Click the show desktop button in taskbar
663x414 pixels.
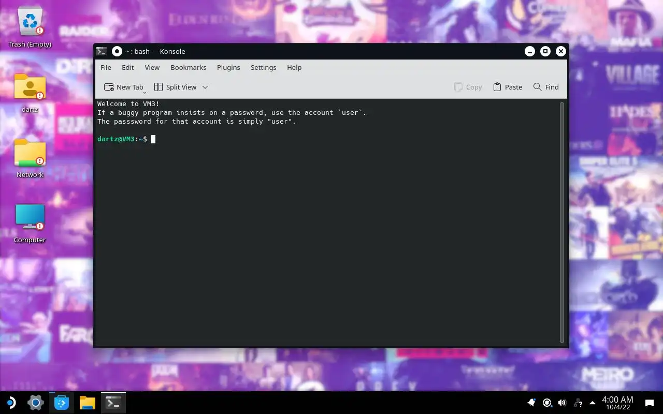pyautogui.click(x=649, y=403)
